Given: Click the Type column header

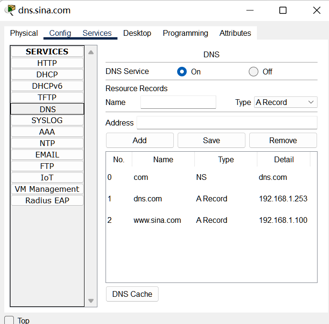Looking at the screenshot, I should [x=226, y=159].
